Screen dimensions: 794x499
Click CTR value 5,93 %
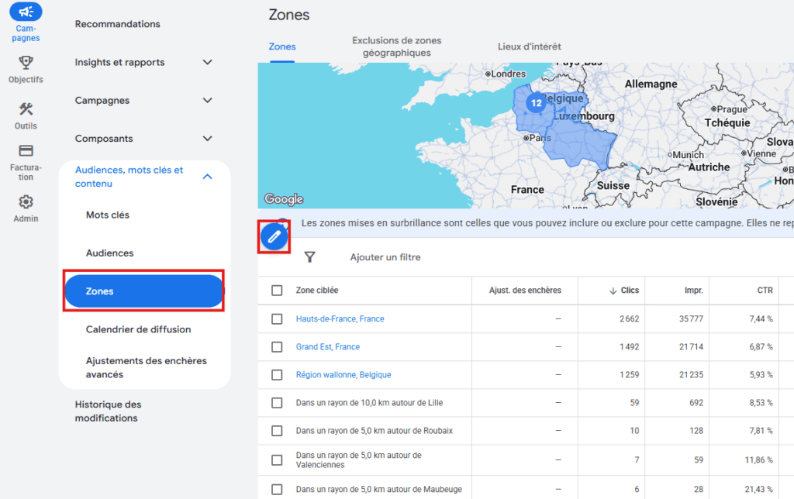click(x=761, y=374)
